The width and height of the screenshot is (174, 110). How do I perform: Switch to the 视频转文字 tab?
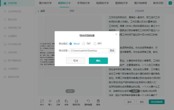click(x=102, y=3)
